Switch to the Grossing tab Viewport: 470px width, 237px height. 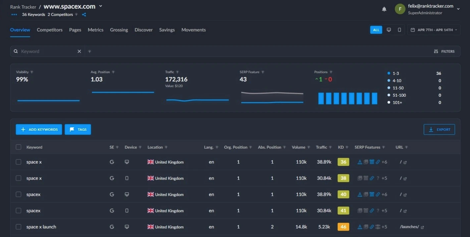point(119,30)
